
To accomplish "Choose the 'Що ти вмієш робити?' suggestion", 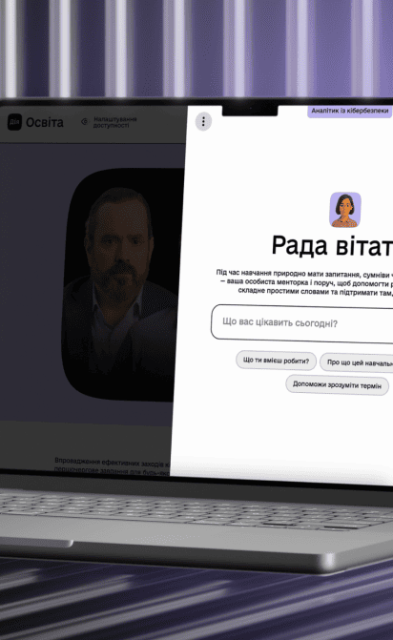I will click(276, 361).
